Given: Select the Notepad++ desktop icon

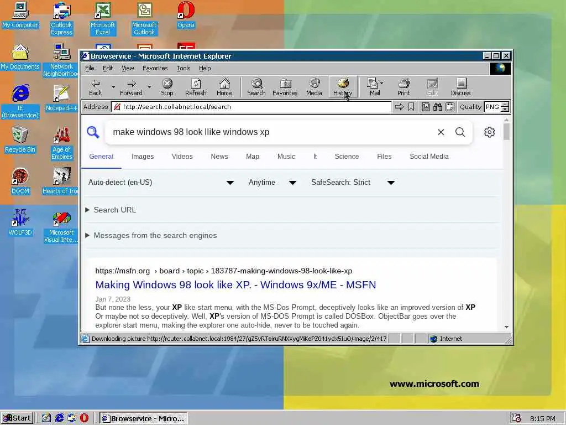Looking at the screenshot, I should [x=61, y=98].
